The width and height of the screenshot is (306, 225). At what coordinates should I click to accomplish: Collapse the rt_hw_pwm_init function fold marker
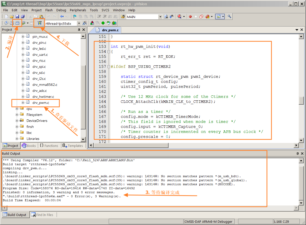click(x=109, y=52)
